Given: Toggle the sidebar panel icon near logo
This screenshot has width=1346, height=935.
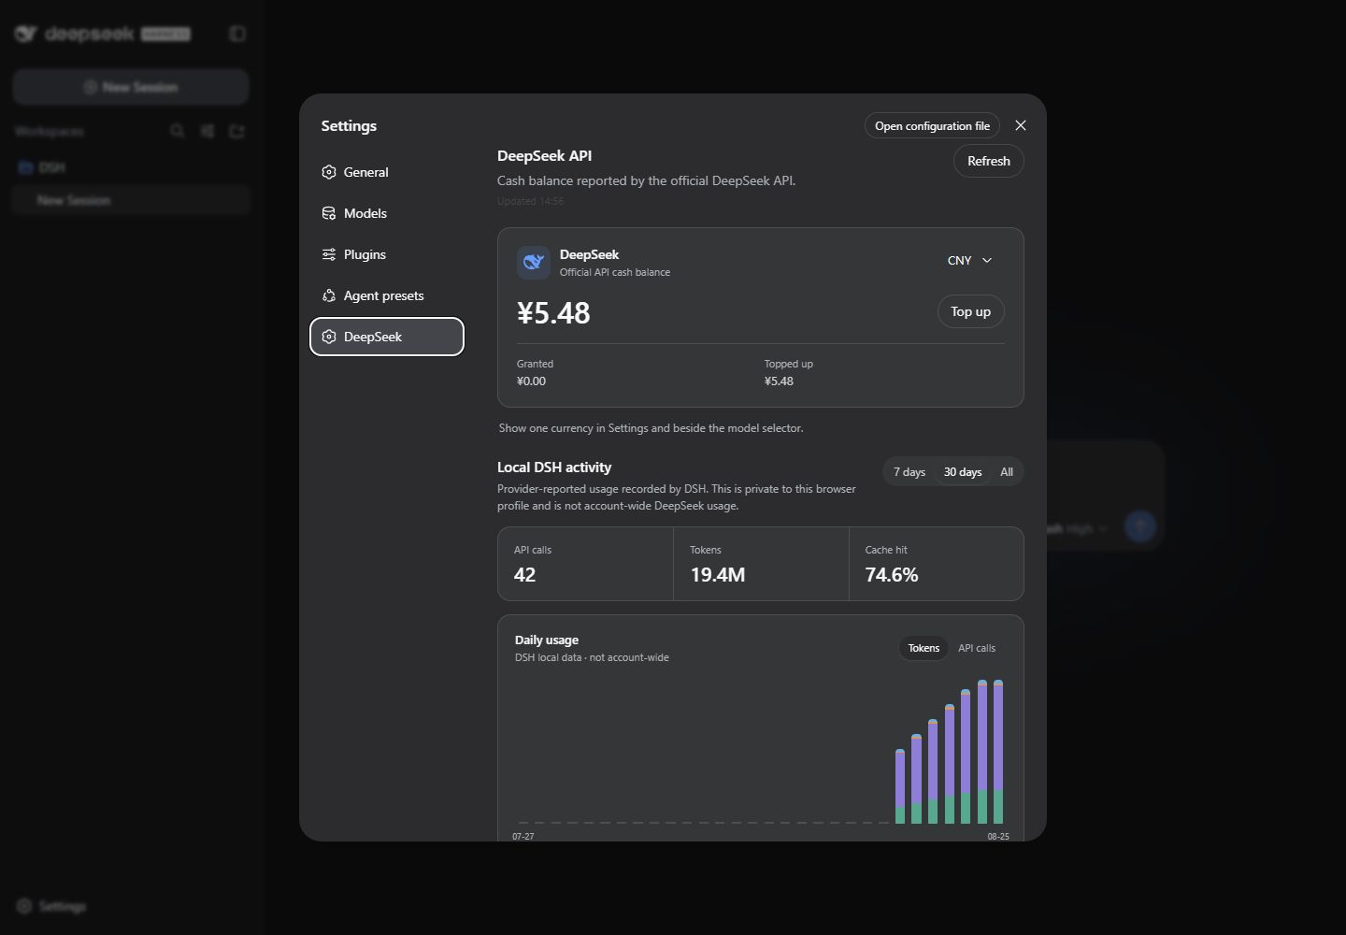Looking at the screenshot, I should point(237,34).
